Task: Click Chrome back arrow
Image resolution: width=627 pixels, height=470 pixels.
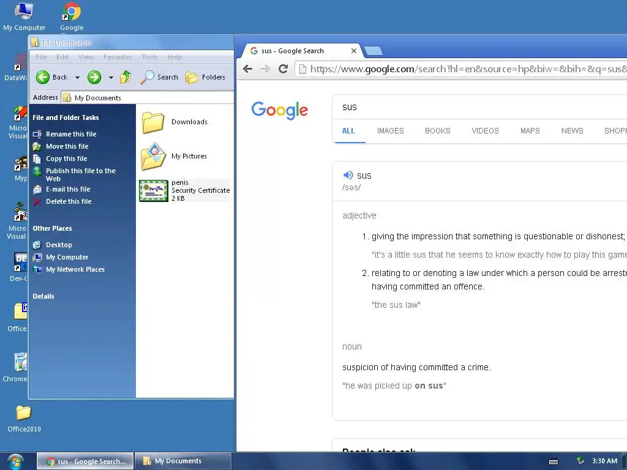Action: click(x=248, y=69)
